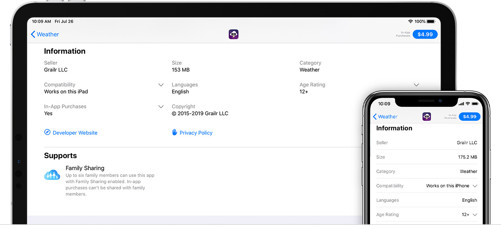Viewport: 501px width, 225px height.
Task: Expand In-App Purchases row on iPad
Action: click(x=161, y=107)
